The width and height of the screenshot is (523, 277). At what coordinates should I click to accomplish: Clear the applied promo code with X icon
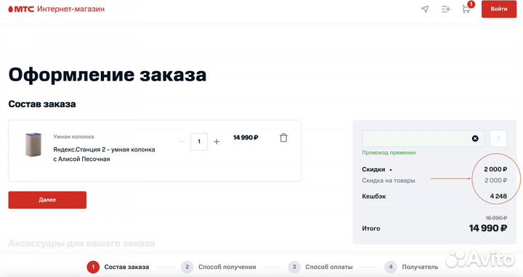tap(475, 138)
